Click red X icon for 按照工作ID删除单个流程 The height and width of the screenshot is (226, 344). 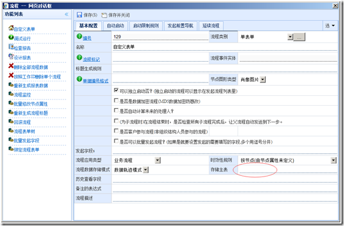point(11,75)
